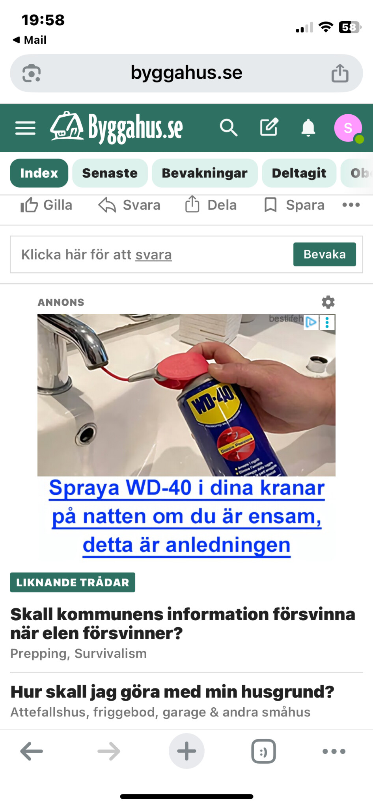Save the post with Spara bookmark
Screen dimensions: 373x807
coord(294,205)
